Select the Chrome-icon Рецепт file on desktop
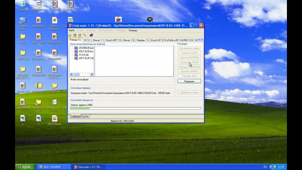The width and height of the screenshot is (302, 170). (55, 23)
